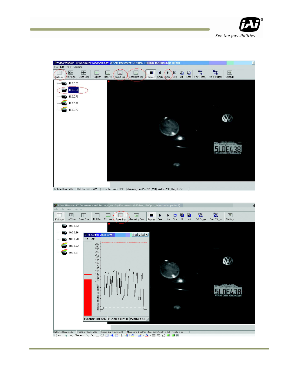Enable Roll Bar in upper Video Window toolbar
The height and width of the screenshot is (374, 289).
pos(97,74)
